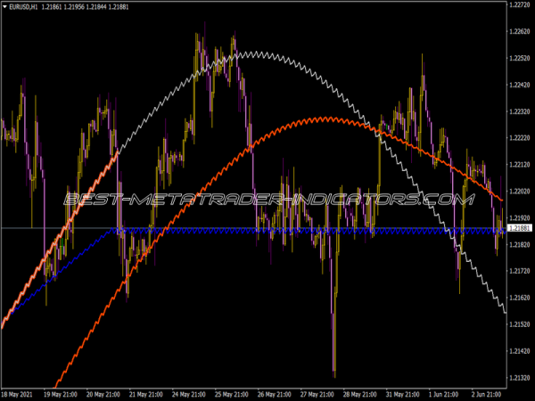This screenshot has height=401, width=535.
Task: Click the 1.22620 price scale value
Action: (521, 31)
